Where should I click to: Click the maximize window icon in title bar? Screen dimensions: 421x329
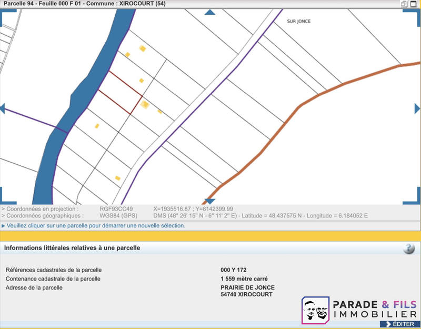click(414, 4)
